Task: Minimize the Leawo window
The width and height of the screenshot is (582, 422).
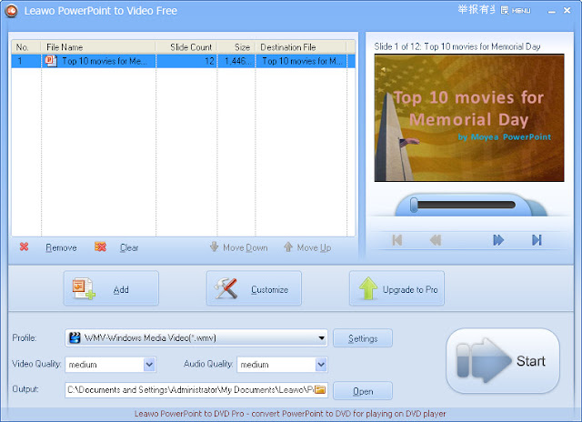Action: tap(552, 11)
